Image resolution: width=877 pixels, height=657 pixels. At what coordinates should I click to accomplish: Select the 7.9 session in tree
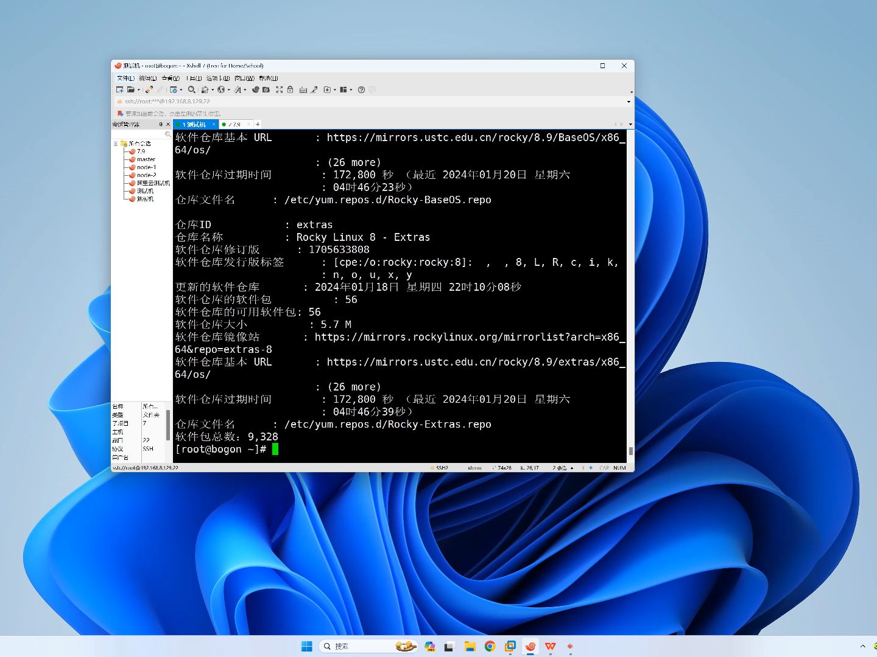coord(141,151)
